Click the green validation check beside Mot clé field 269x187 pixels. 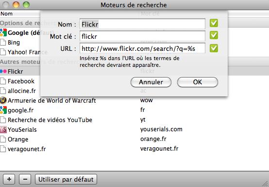214,35
